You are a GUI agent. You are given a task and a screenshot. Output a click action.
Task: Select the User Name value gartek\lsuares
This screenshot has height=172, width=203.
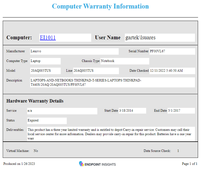coord(160,37)
